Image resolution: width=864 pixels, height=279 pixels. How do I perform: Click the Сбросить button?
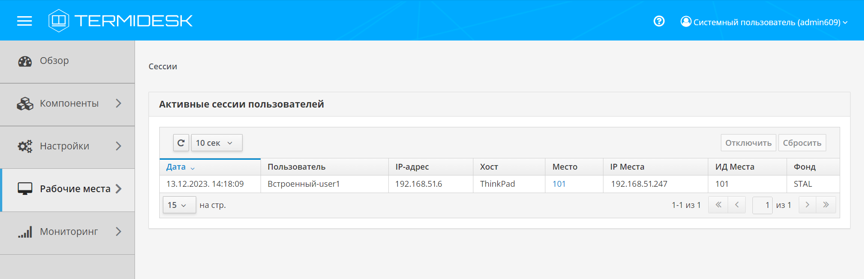(x=802, y=143)
